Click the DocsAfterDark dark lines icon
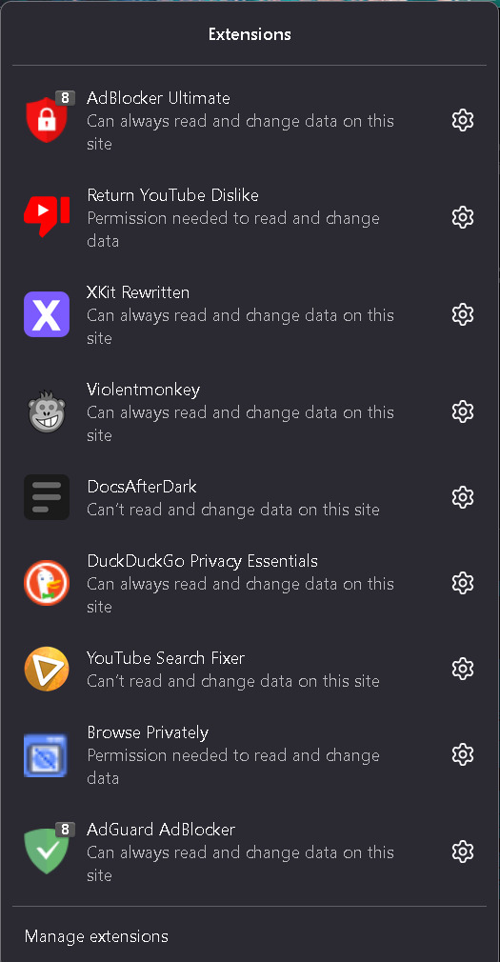This screenshot has width=500, height=962. pos(47,497)
